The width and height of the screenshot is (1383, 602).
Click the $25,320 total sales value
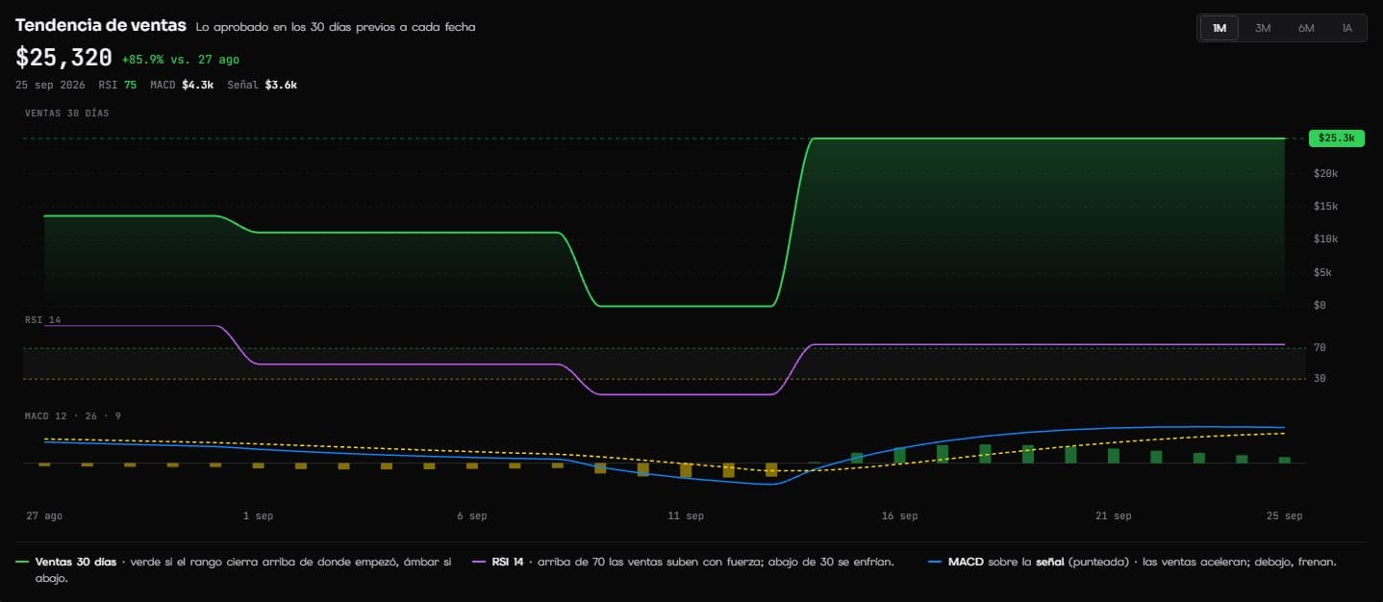coord(63,58)
